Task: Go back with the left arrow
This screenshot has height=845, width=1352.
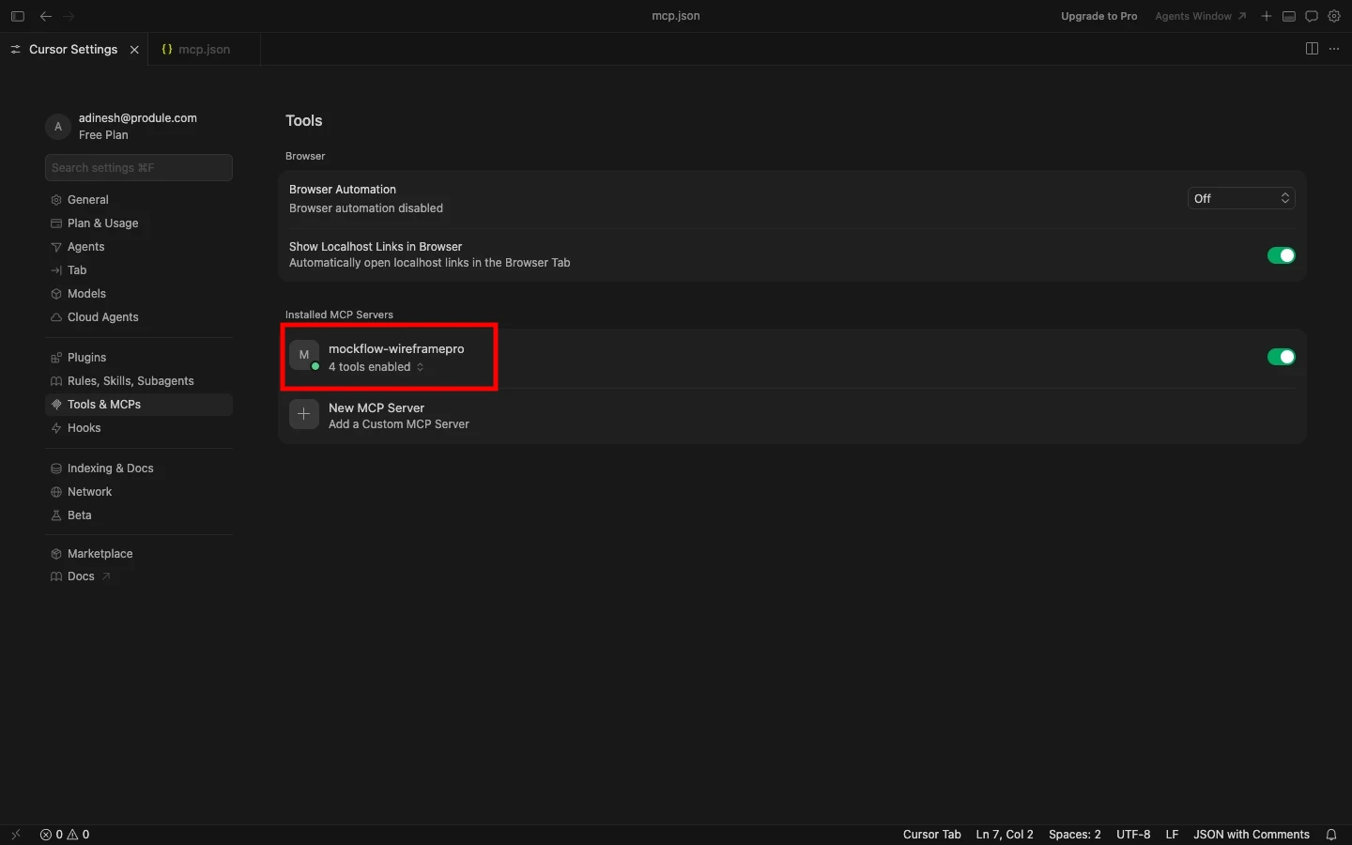Action: tap(45, 16)
